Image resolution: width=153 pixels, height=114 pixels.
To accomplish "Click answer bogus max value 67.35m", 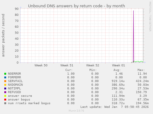I will click(143, 100).
